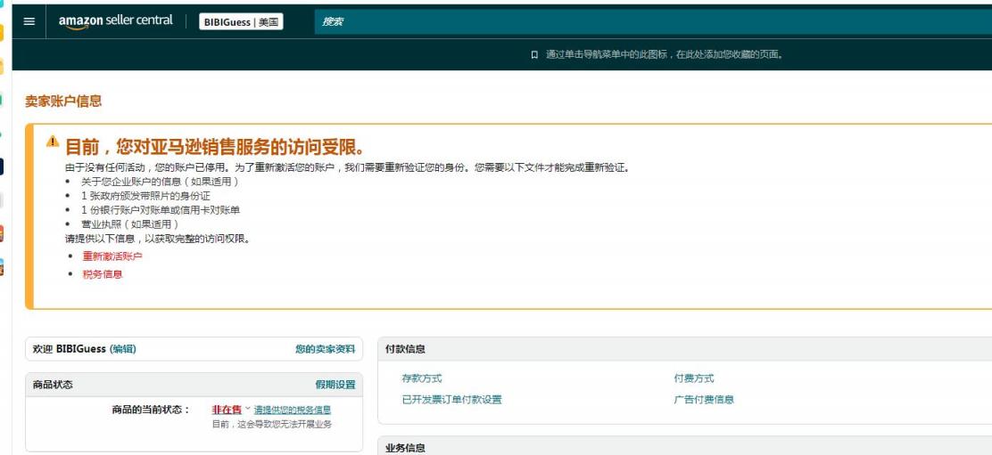Click the 付款信息 section header
The width and height of the screenshot is (992, 455).
click(x=405, y=349)
